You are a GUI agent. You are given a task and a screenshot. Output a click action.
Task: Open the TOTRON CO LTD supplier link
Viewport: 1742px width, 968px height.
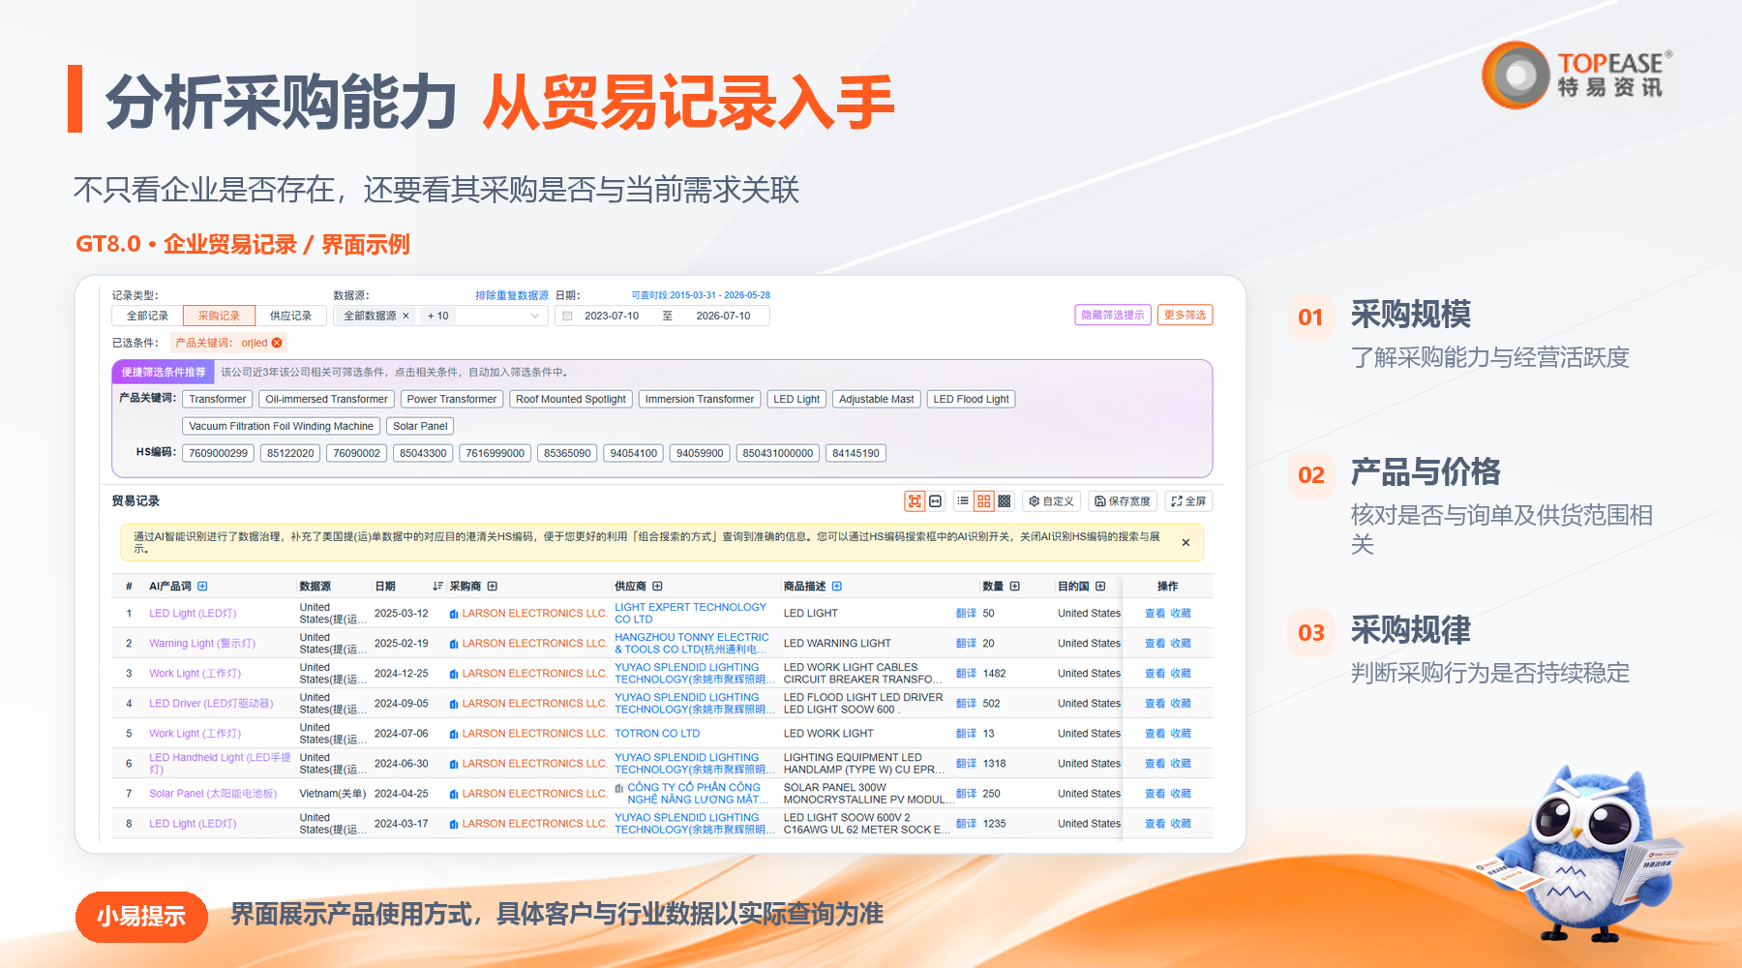click(657, 733)
